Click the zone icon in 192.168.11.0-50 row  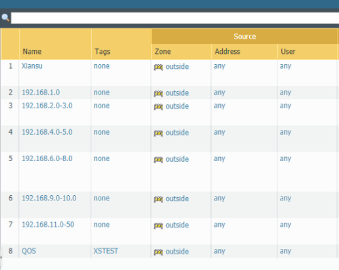158,226
